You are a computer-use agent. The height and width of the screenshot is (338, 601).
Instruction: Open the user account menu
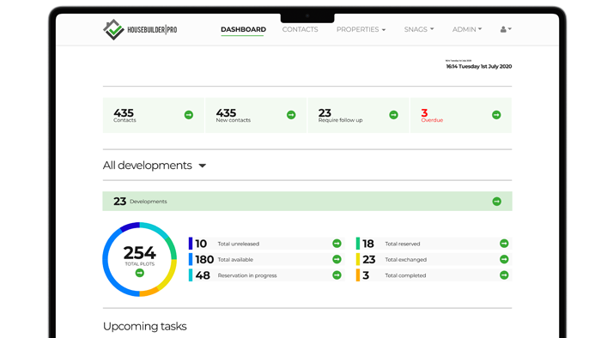pos(506,29)
